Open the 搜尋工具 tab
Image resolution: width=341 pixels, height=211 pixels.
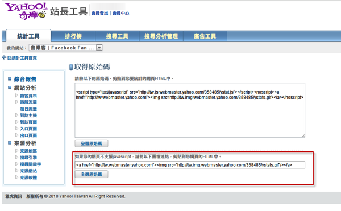[x=117, y=36]
